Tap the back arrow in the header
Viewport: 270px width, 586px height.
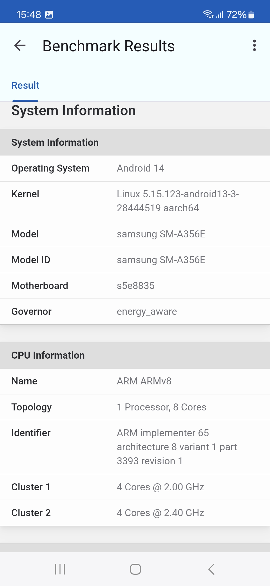pyautogui.click(x=20, y=46)
